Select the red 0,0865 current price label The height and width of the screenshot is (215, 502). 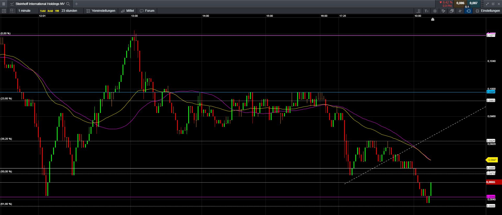click(494, 182)
